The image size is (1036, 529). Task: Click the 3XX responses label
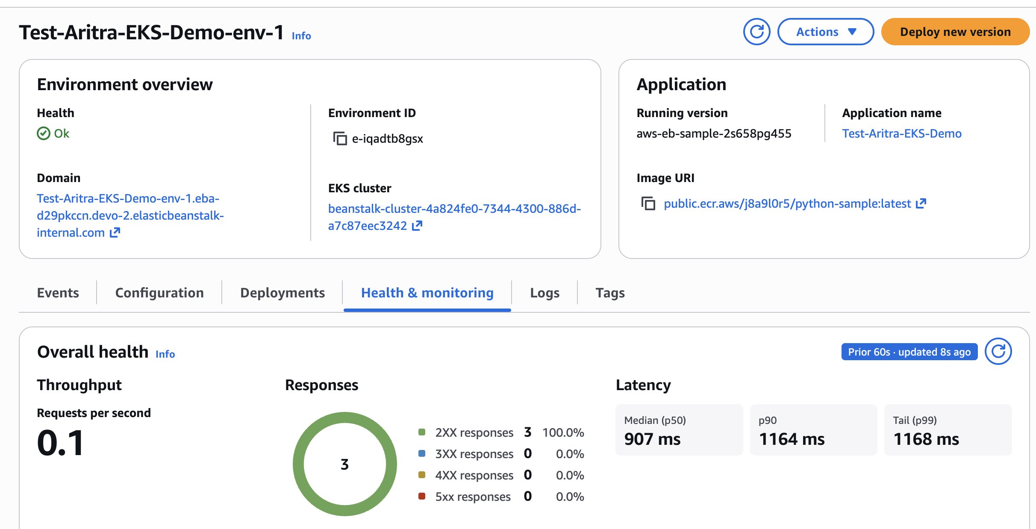[x=474, y=454]
